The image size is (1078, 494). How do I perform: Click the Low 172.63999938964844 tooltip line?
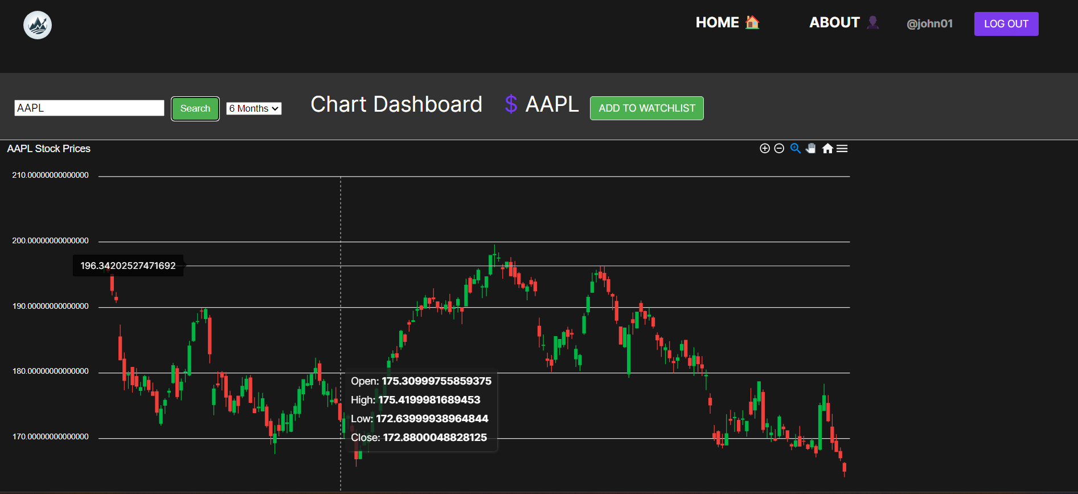(x=420, y=418)
